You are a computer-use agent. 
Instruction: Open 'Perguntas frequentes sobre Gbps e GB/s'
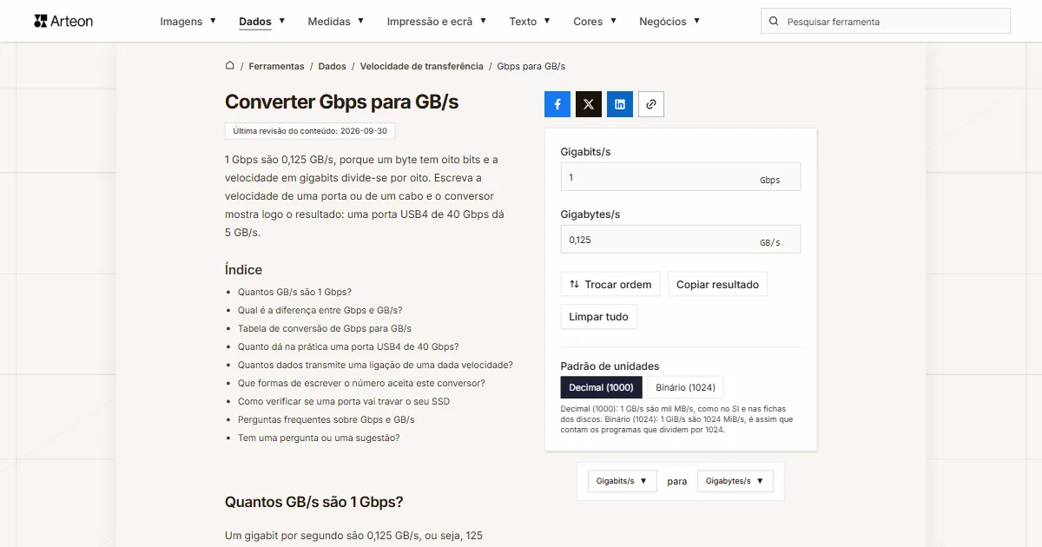click(x=326, y=420)
